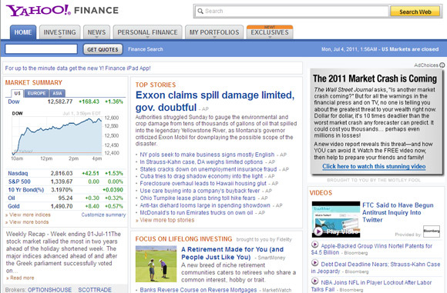Image resolution: width=447 pixels, height=293 pixels.
Task: Click View more bonds link
Action: (29, 222)
